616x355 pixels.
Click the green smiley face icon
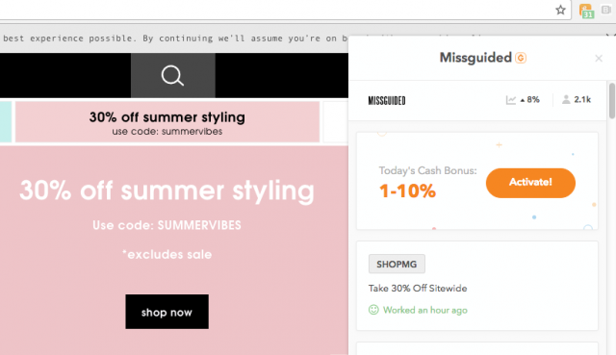click(x=373, y=310)
